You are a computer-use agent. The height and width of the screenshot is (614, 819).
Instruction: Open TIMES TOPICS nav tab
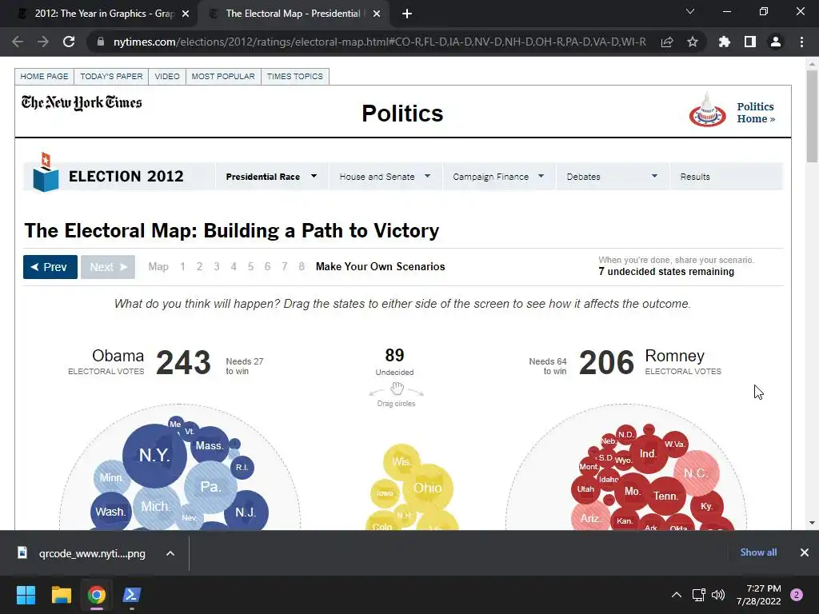(295, 76)
